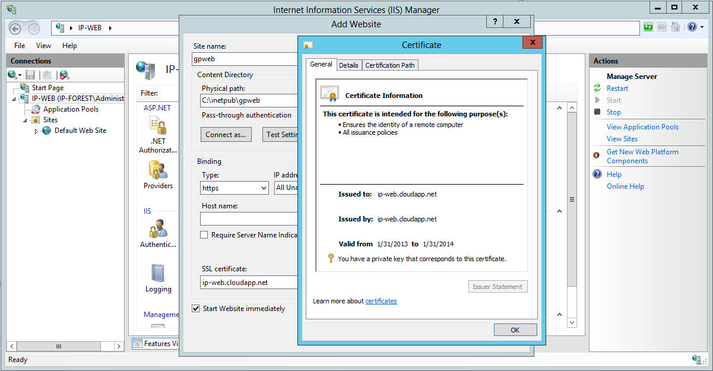713x371 pixels.
Task: Click the Restart server icon in Actions
Action: (597, 88)
